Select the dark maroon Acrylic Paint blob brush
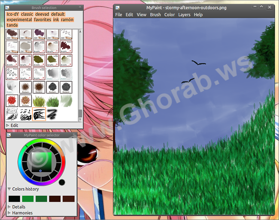 tap(66, 47)
